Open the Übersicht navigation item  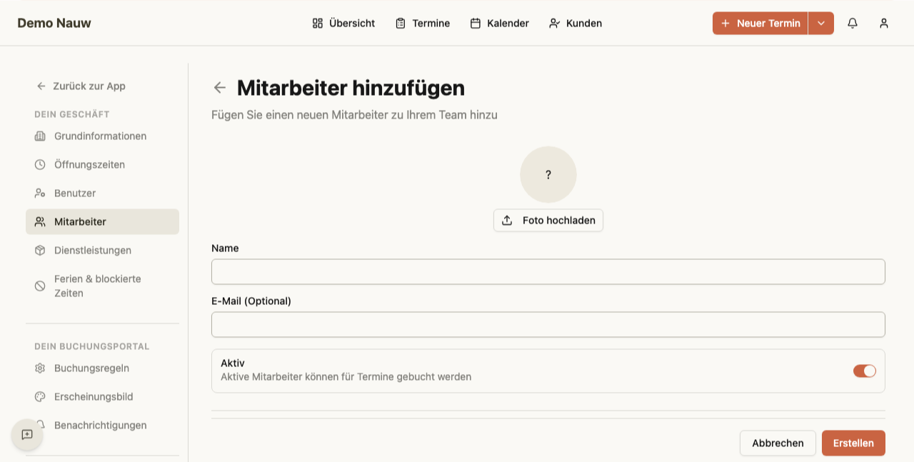click(343, 23)
